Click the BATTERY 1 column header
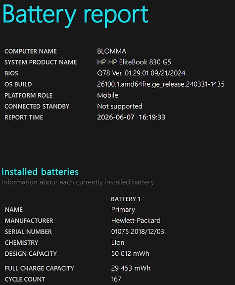235x285 pixels. 126,199
